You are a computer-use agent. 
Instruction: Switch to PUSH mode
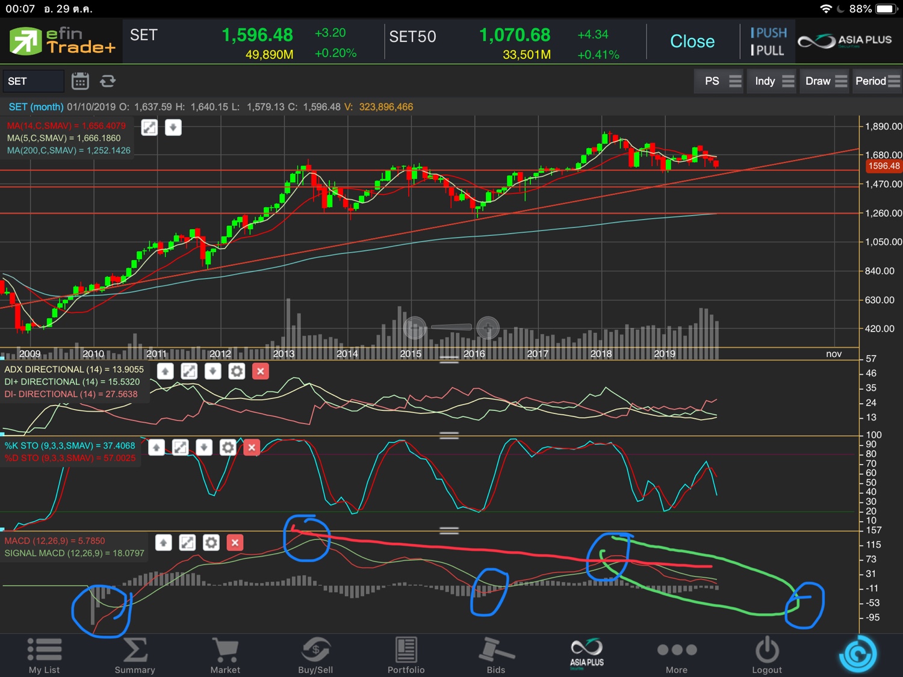pos(769,33)
